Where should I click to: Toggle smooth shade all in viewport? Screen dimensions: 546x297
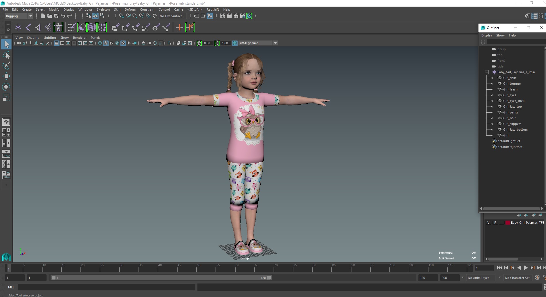[106, 43]
